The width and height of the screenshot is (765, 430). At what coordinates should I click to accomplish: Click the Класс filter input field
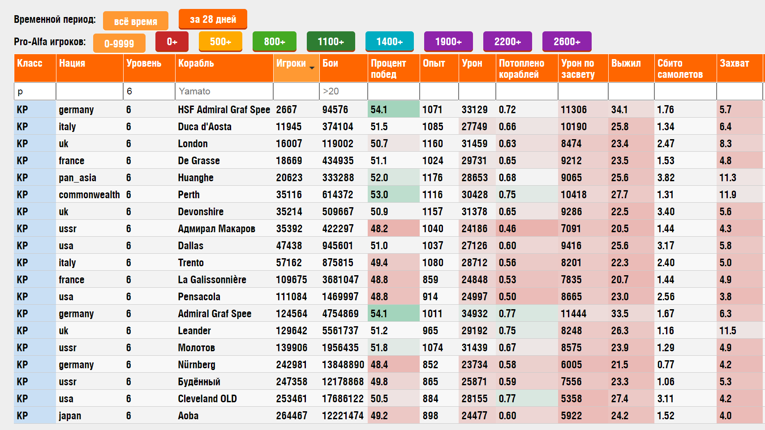[x=35, y=91]
